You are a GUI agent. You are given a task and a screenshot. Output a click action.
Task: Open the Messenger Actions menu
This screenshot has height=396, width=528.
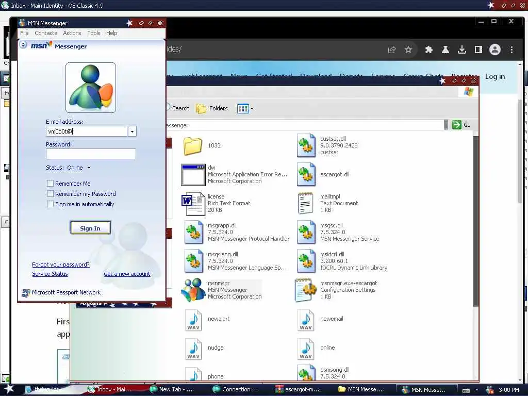[x=72, y=33]
